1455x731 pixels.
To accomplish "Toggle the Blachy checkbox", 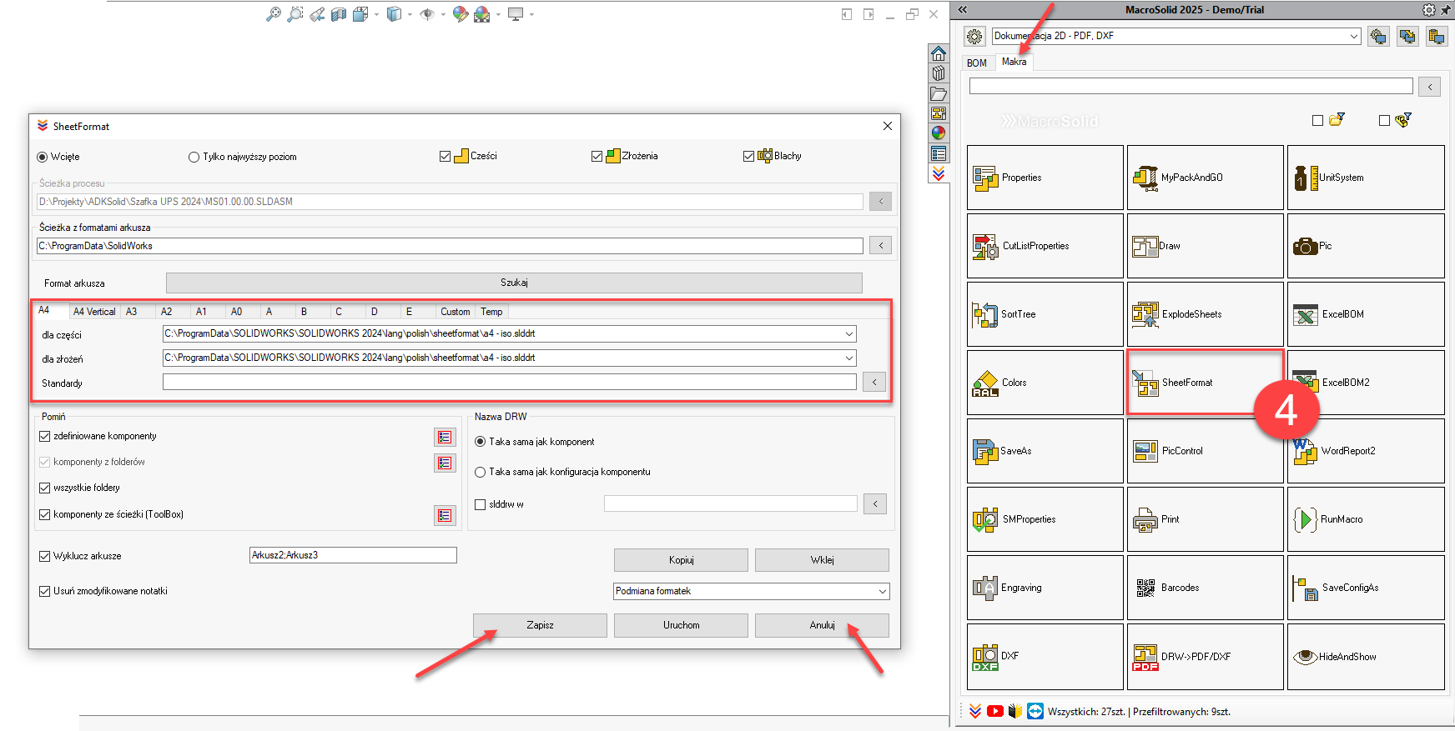I will coord(748,156).
